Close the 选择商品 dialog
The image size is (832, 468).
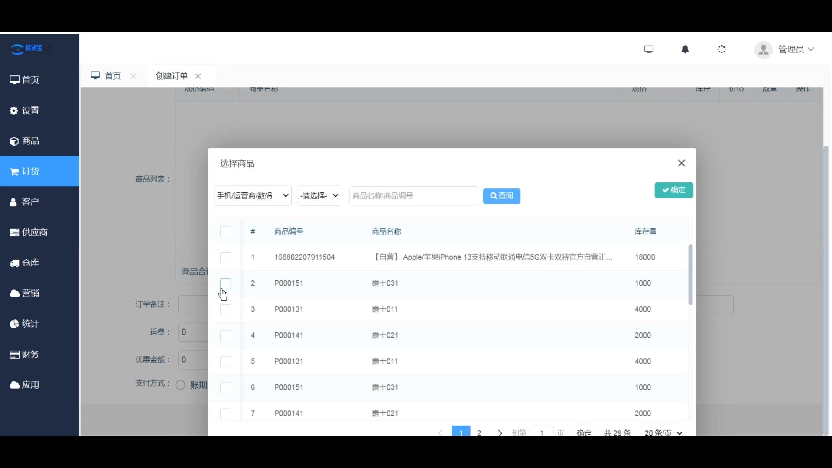click(682, 163)
